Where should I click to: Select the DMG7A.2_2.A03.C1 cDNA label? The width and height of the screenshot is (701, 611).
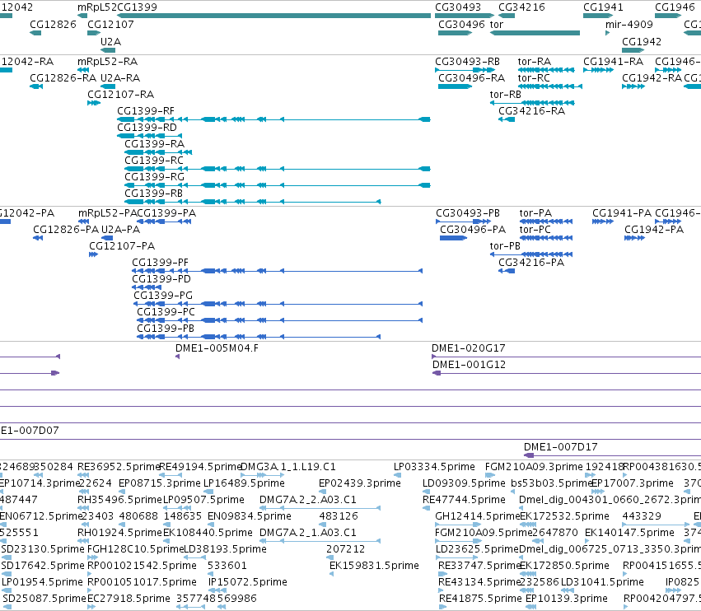click(x=308, y=500)
